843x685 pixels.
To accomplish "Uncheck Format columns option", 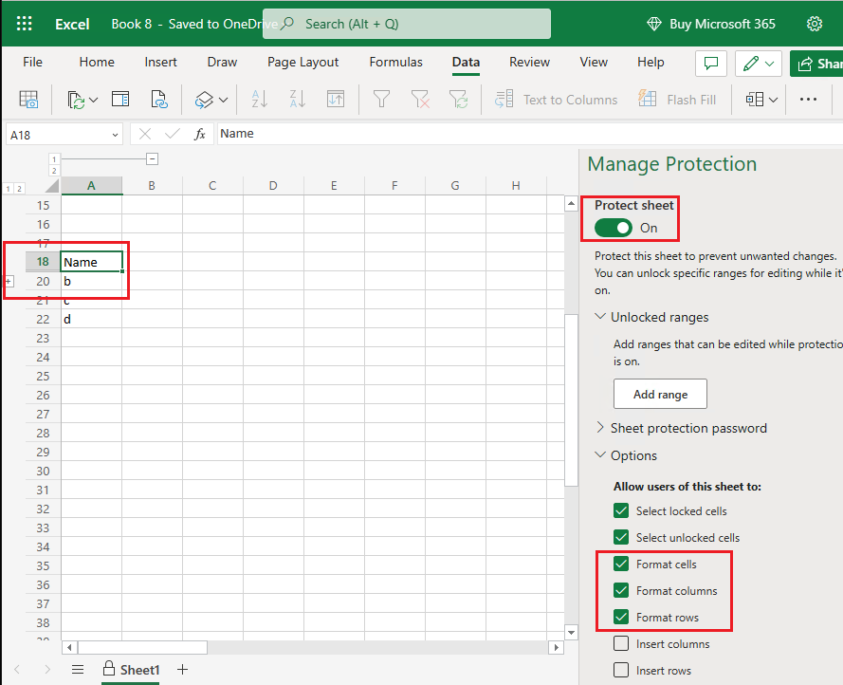I will tap(621, 590).
